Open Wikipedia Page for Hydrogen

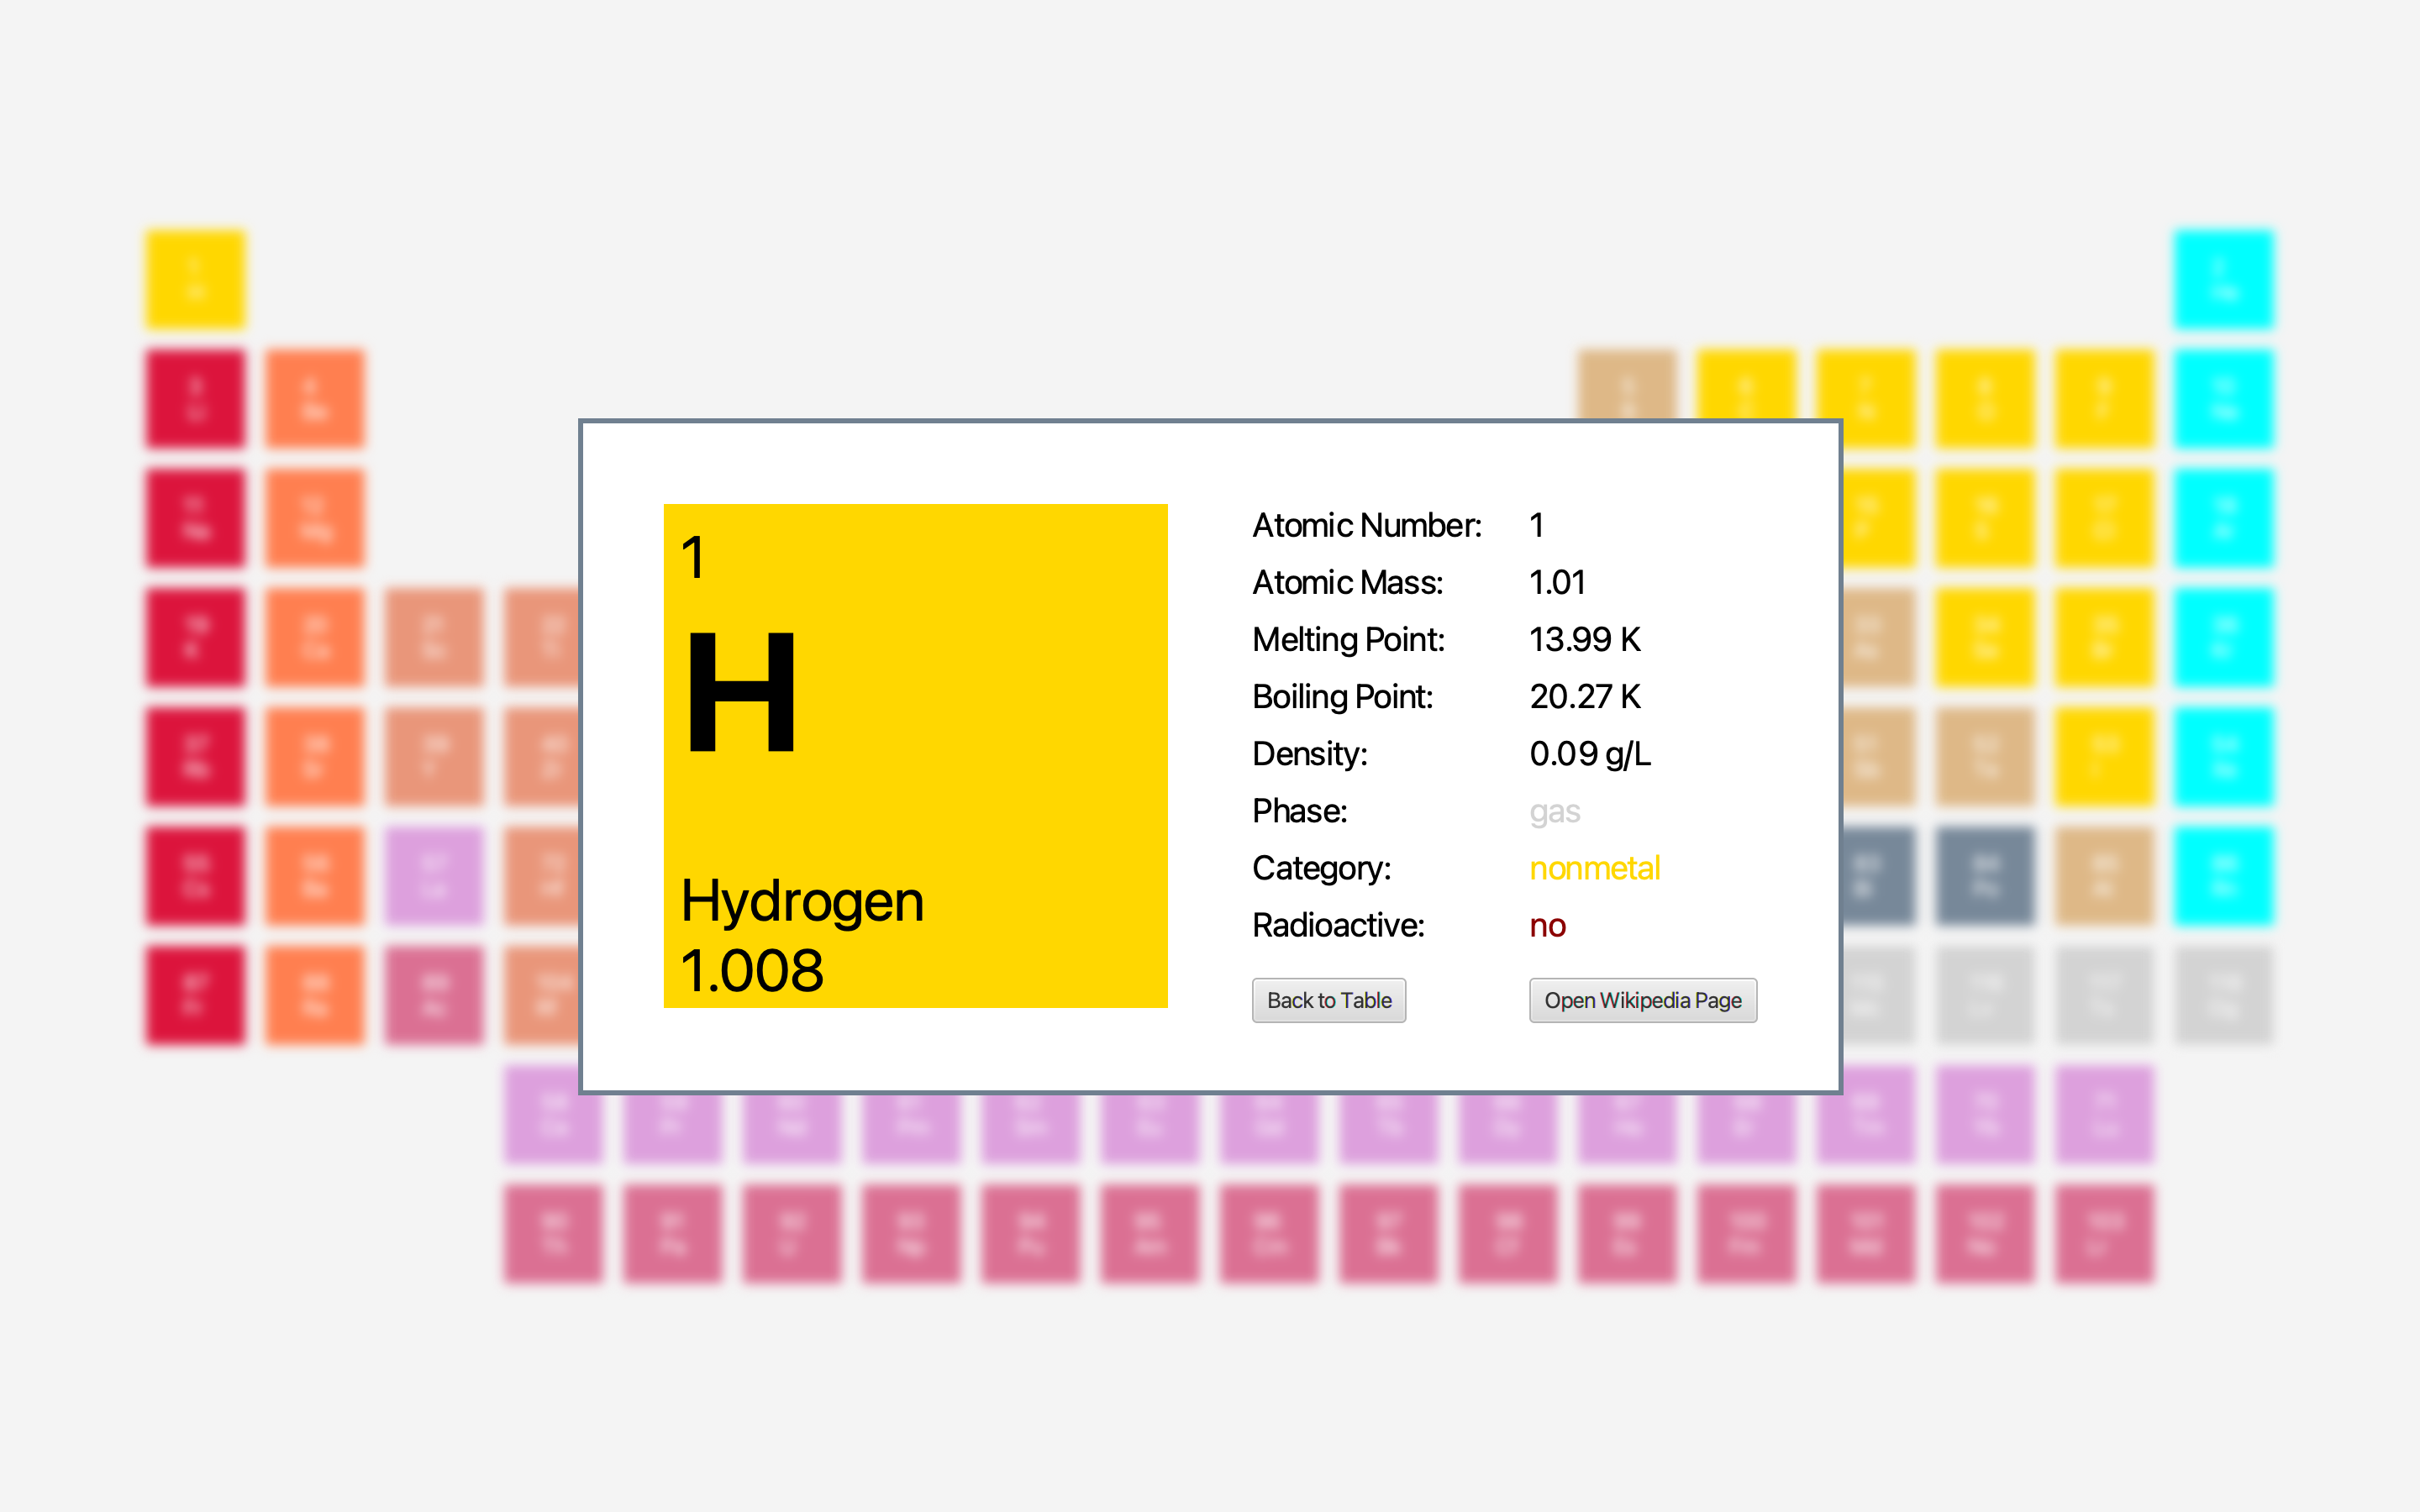click(1642, 1000)
